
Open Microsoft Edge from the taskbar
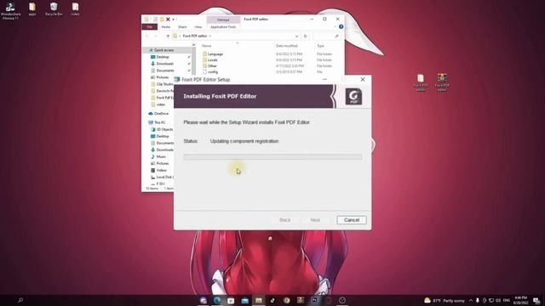coord(217,300)
